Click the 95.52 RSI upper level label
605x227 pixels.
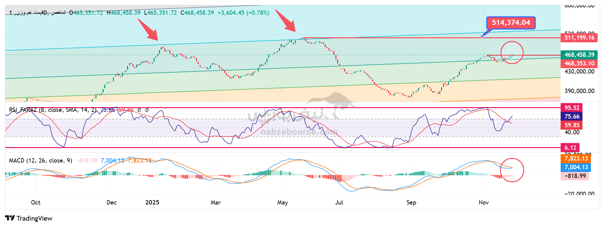(x=572, y=108)
